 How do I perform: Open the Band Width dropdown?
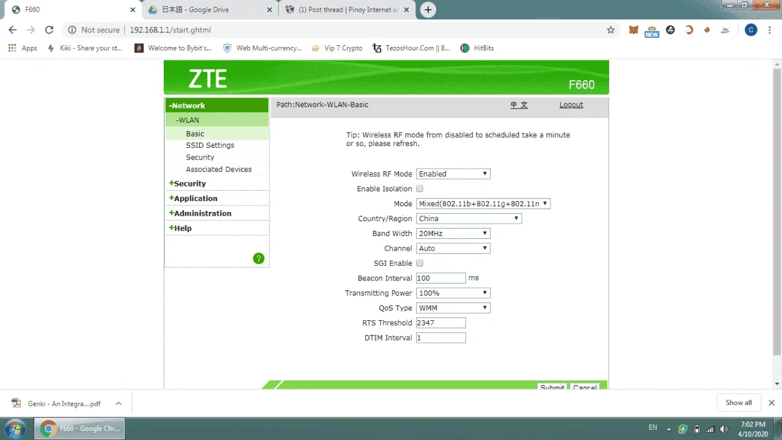[x=453, y=233]
